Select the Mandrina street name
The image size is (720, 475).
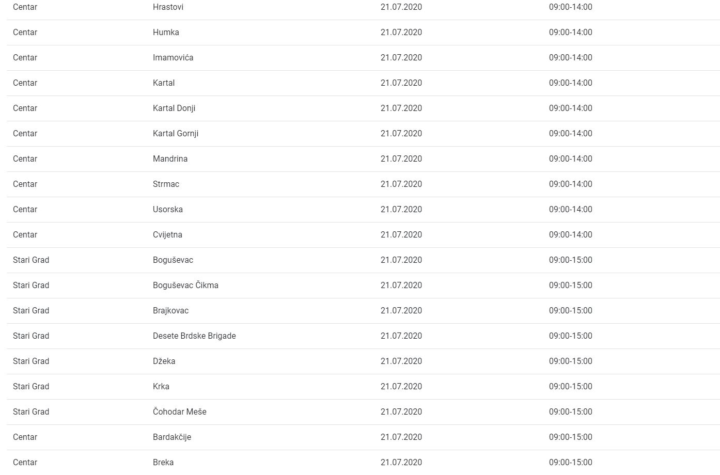[x=170, y=159]
